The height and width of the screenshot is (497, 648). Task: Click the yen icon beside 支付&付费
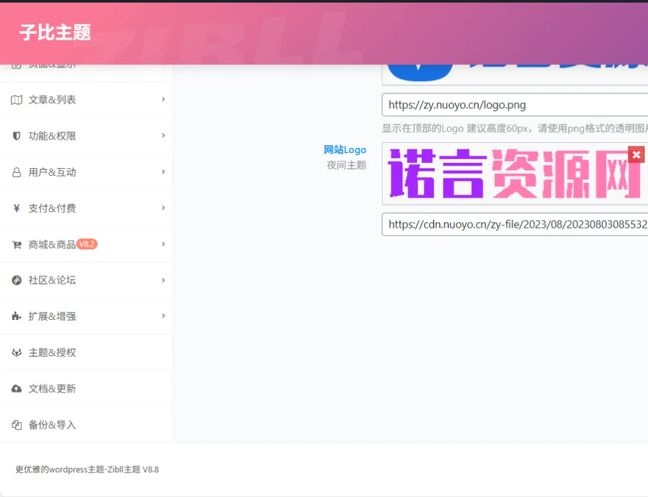point(17,208)
